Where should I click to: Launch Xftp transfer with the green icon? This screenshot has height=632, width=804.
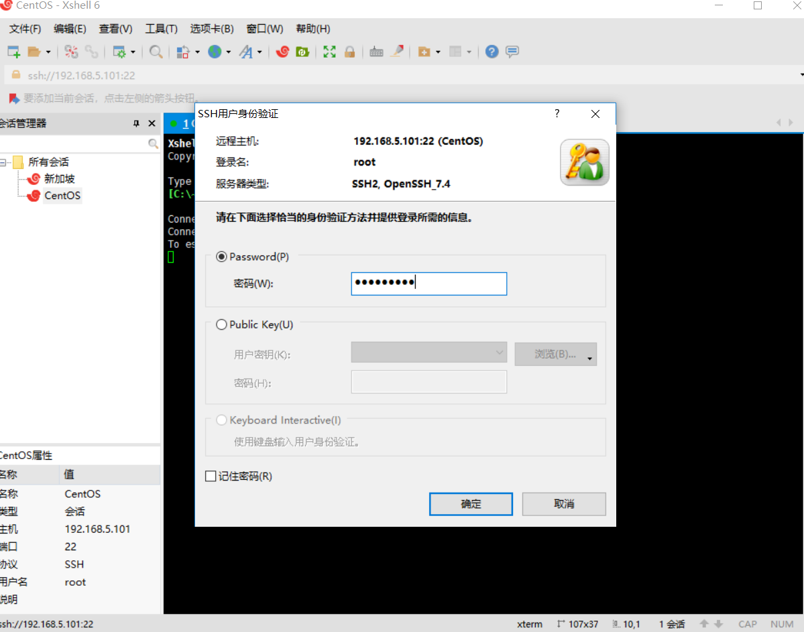(302, 52)
